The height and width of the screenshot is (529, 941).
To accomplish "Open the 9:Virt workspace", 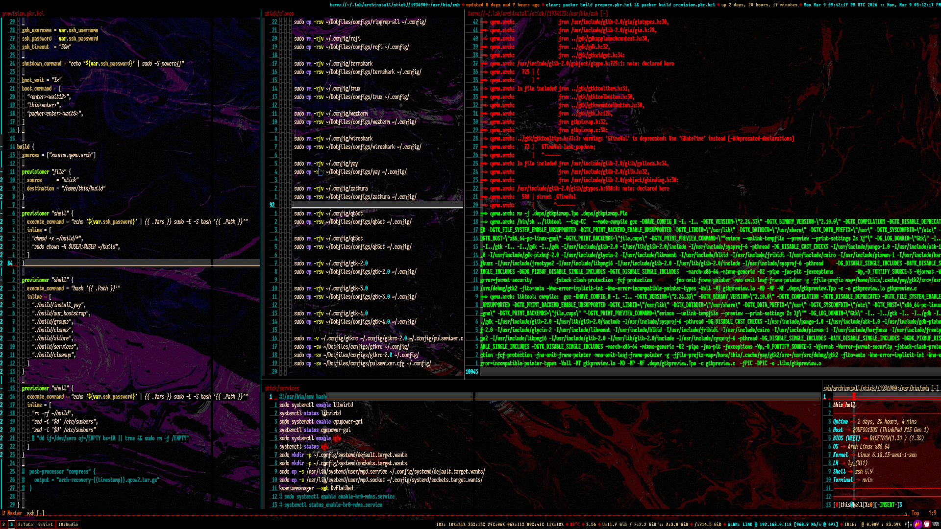I will pyautogui.click(x=46, y=524).
